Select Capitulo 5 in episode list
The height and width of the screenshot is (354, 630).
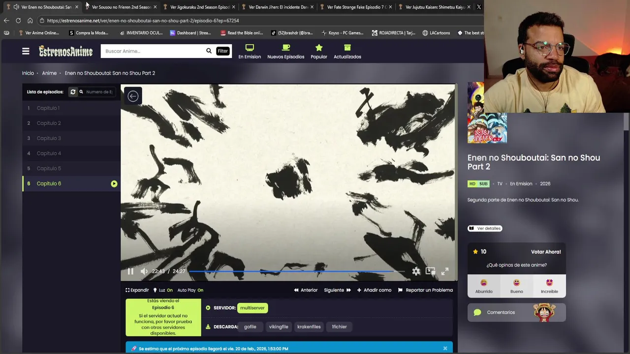pos(71,169)
